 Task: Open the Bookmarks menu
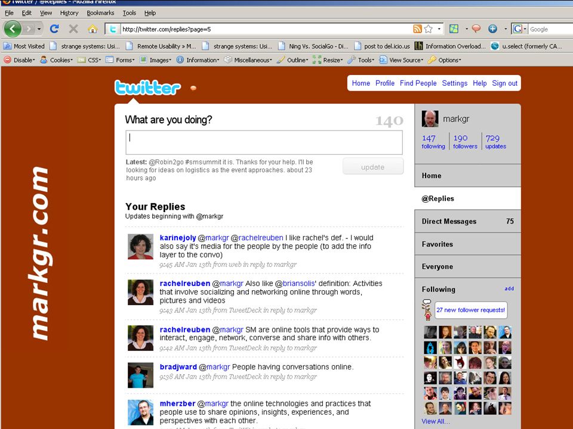click(x=100, y=13)
